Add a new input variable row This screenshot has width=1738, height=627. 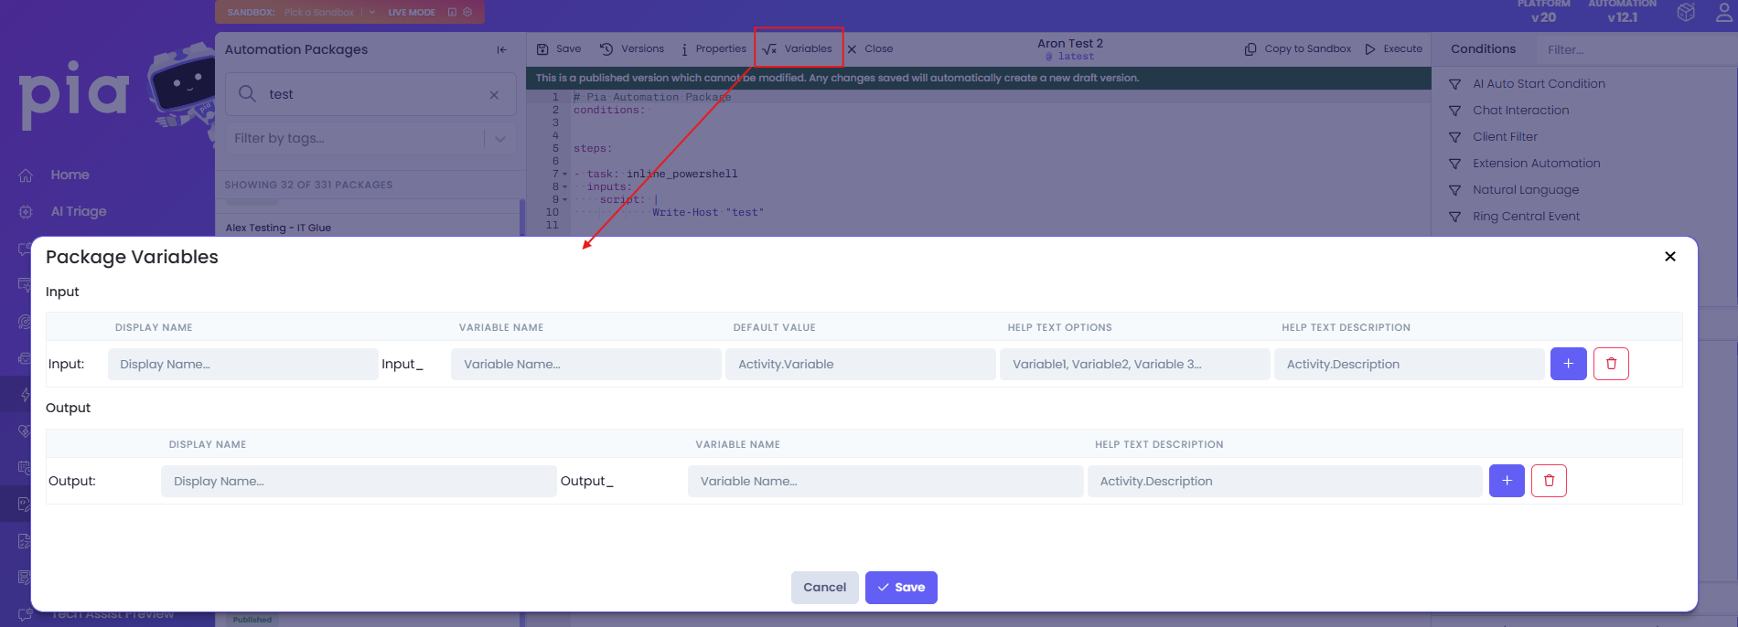pyautogui.click(x=1568, y=364)
